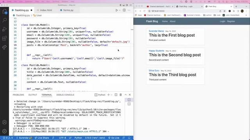
Task: Click the Home link in the navbar
Action: 165,21
